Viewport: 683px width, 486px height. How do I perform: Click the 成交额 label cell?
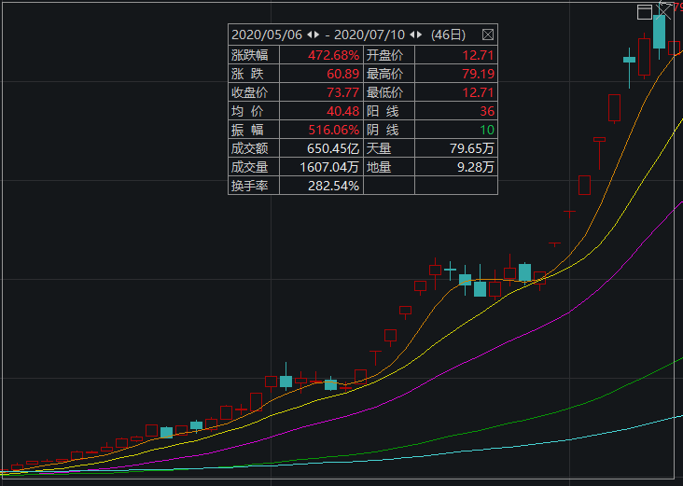point(254,148)
